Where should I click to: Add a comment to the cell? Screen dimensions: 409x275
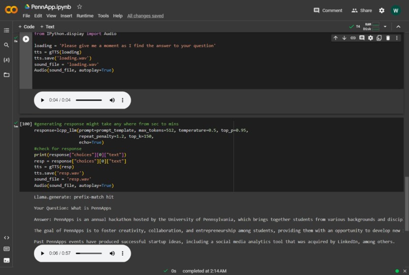[x=362, y=38]
